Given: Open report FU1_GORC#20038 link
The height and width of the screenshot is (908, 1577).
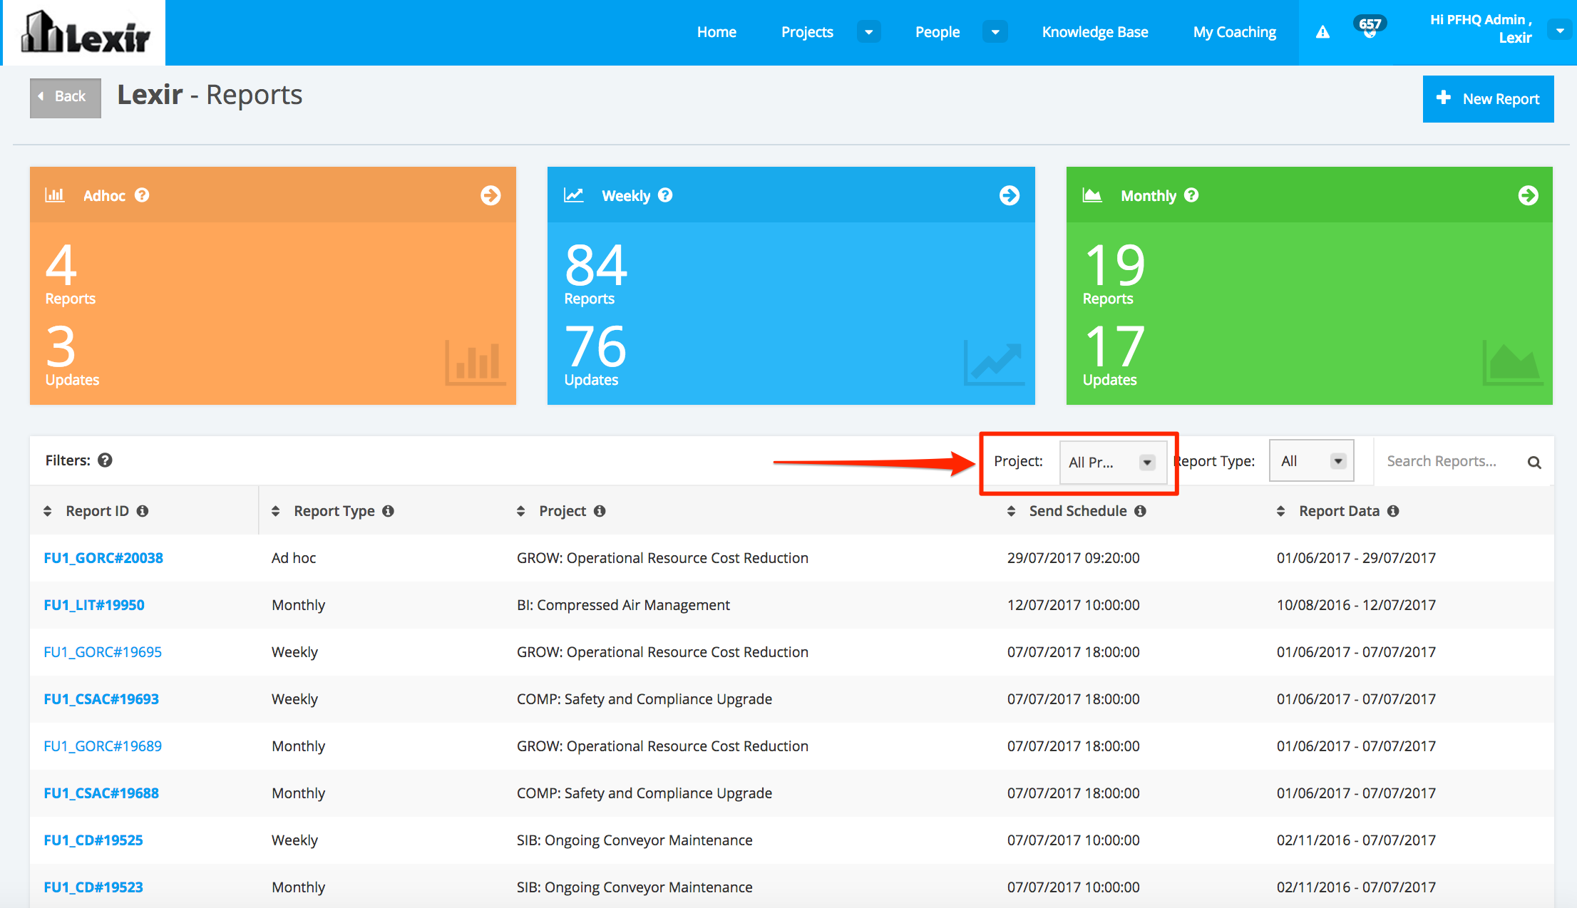Looking at the screenshot, I should (103, 558).
